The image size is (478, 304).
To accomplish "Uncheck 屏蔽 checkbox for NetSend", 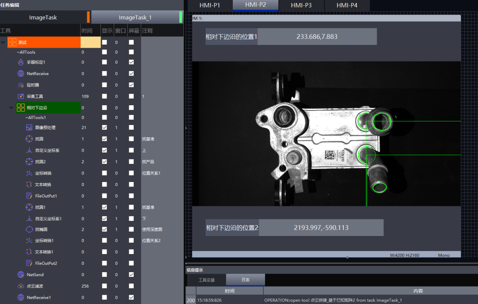I will 131,275.
